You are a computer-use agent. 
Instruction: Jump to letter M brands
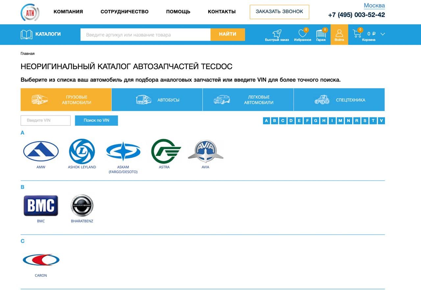coord(340,121)
